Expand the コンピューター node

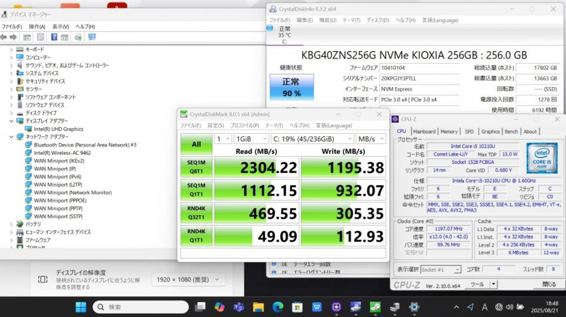11,57
